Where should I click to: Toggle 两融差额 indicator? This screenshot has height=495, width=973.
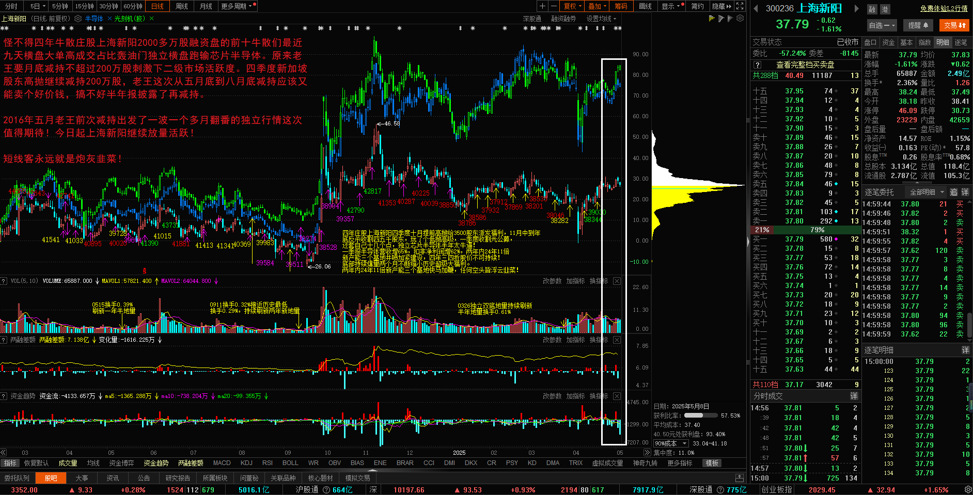(x=191, y=463)
